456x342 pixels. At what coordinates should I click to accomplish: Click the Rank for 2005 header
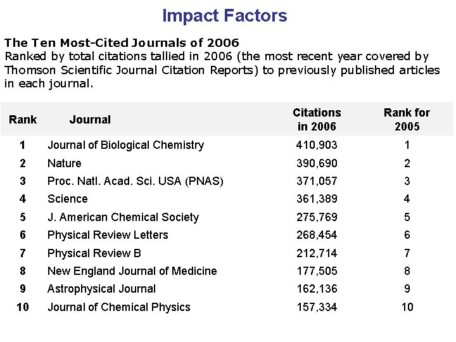point(407,119)
